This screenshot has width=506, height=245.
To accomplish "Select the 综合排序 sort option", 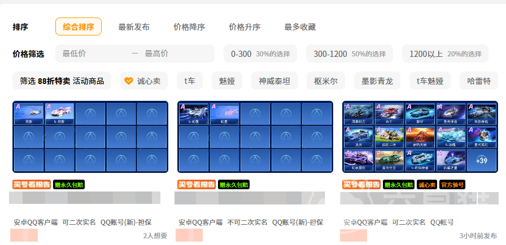I will tap(78, 26).
